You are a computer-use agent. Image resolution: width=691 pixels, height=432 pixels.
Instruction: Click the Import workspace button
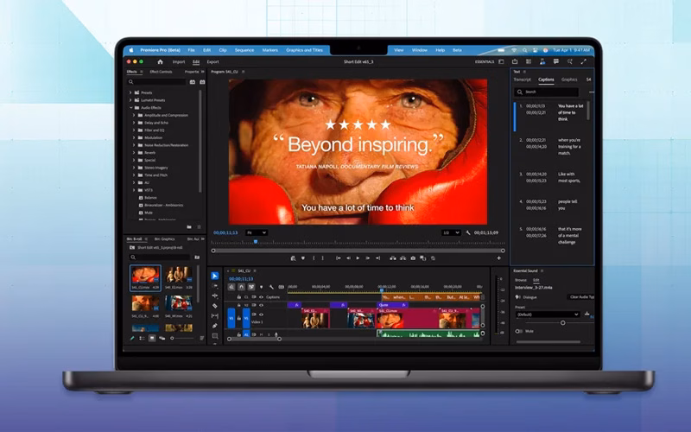(x=178, y=62)
